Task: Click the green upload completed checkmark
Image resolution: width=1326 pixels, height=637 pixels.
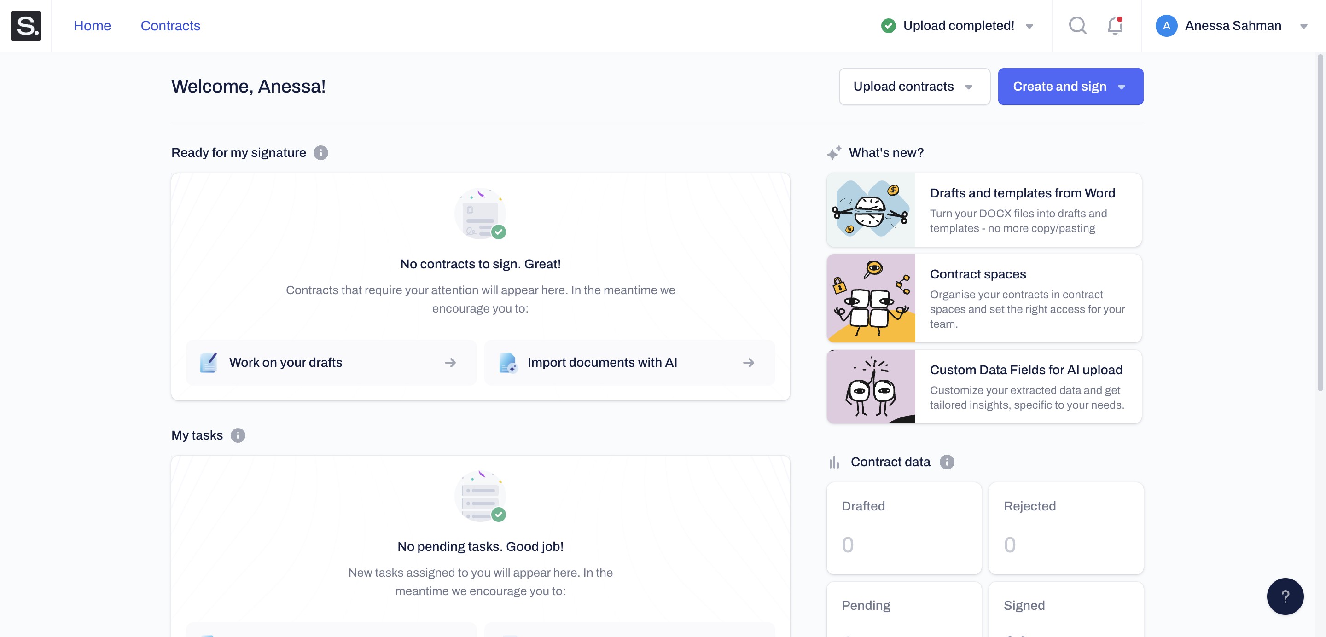Action: coord(888,26)
